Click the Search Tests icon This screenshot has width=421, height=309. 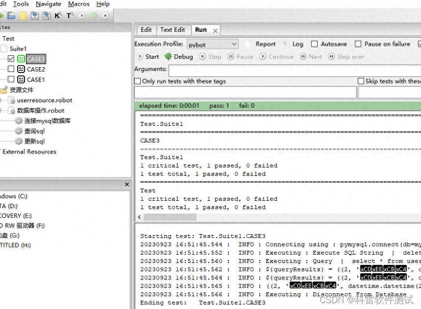click(70, 15)
